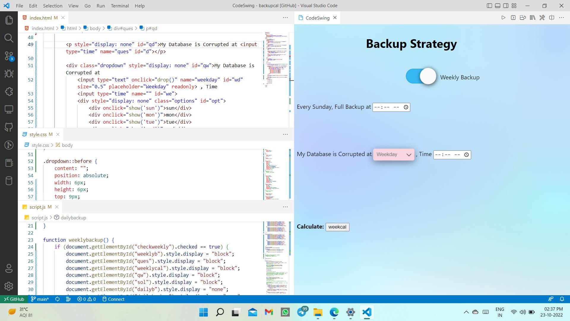Viewport: 570px width, 321px height.
Task: Open CodeSwing editor More Actions menu
Action: pyautogui.click(x=561, y=18)
